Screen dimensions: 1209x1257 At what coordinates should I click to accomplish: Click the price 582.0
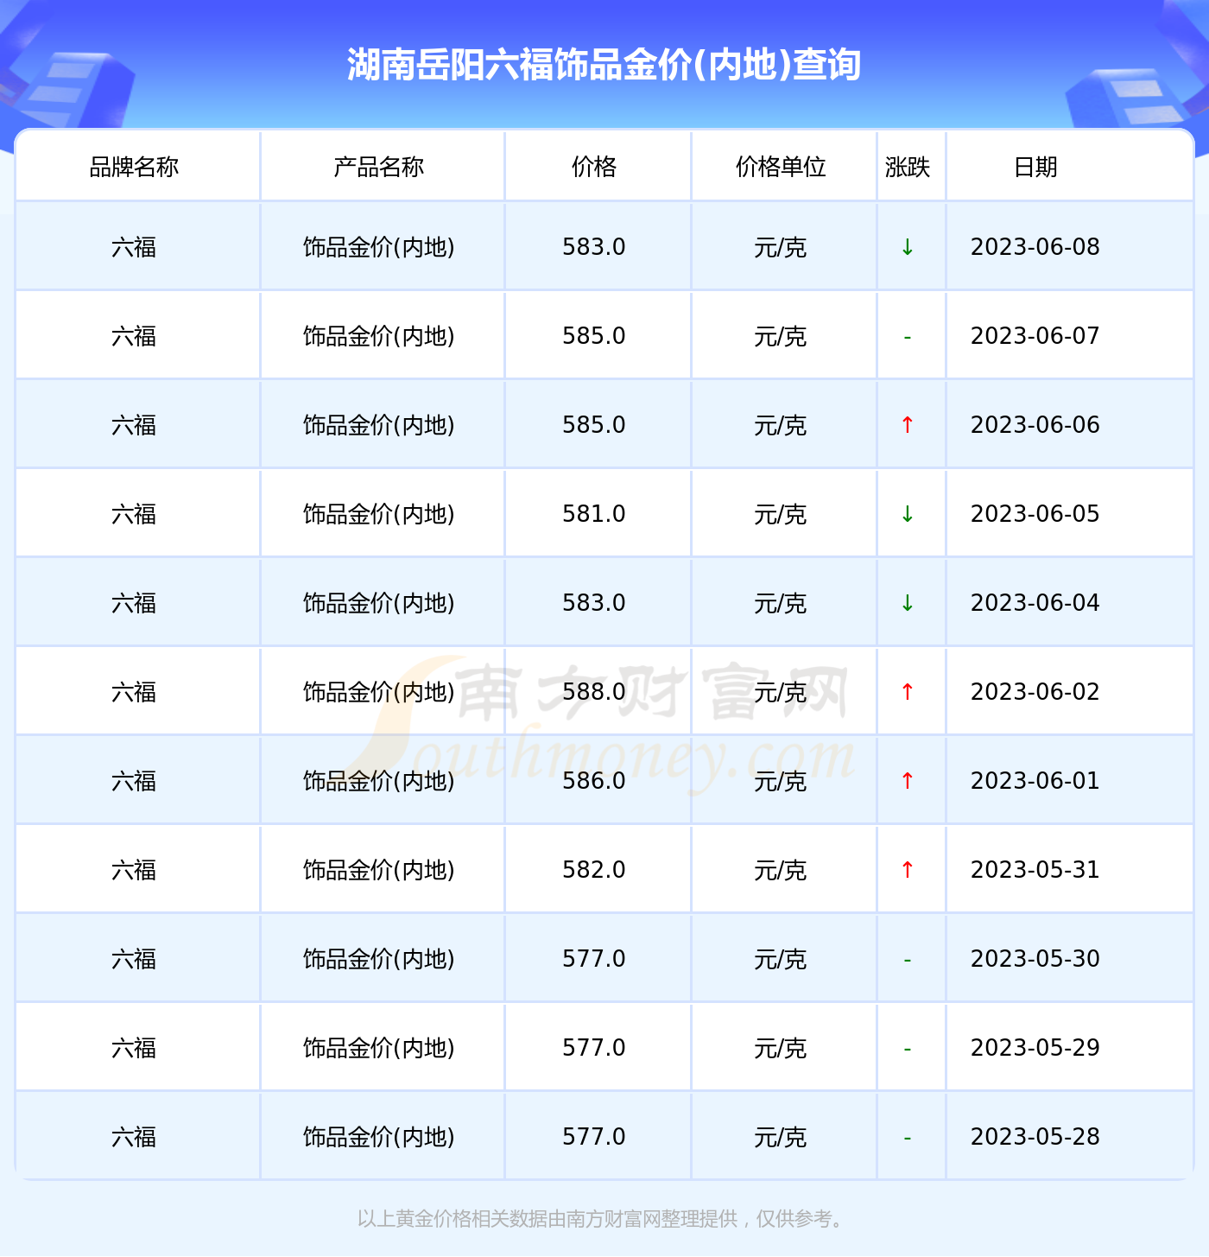click(x=594, y=870)
